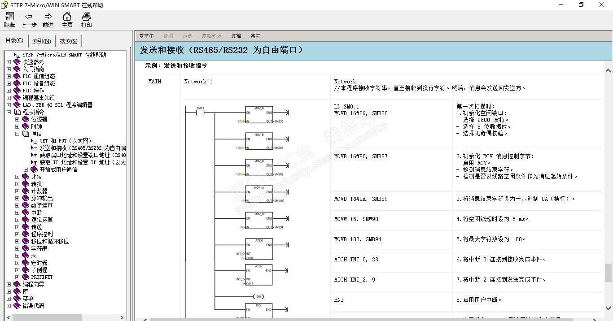This screenshot has height=321, width=613.
Task: Switch to the 索引(N) tab
Action: (x=41, y=41)
